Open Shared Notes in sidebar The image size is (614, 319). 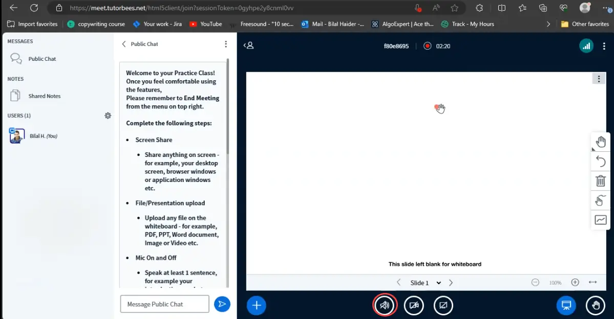(x=44, y=96)
